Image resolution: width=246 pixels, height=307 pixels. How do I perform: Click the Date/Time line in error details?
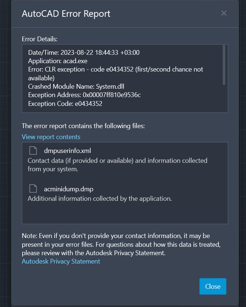pos(84,53)
